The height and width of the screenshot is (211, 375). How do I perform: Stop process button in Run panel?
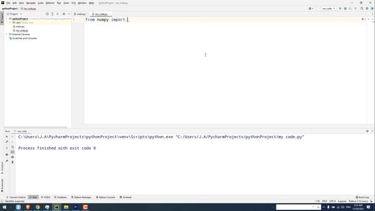pos(6,148)
